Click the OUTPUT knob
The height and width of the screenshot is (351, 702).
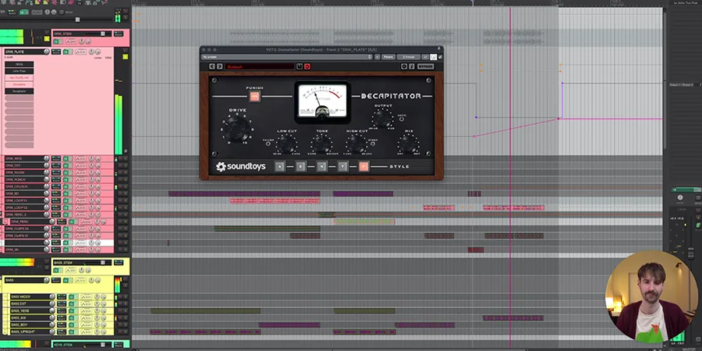tap(382, 119)
